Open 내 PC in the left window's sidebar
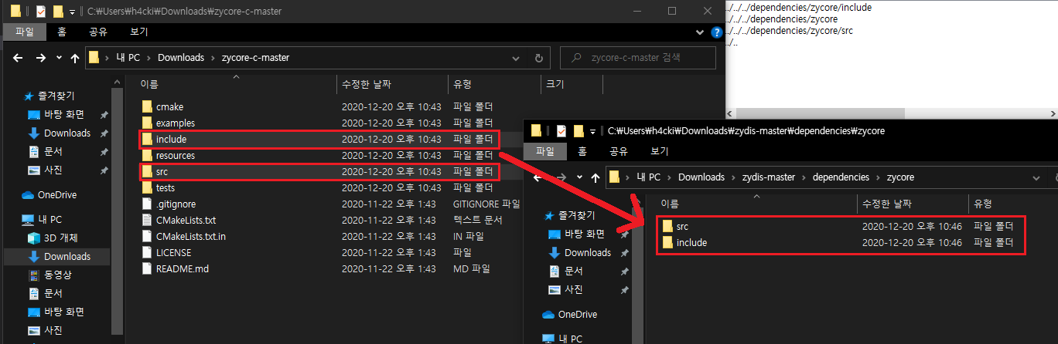 coord(43,219)
